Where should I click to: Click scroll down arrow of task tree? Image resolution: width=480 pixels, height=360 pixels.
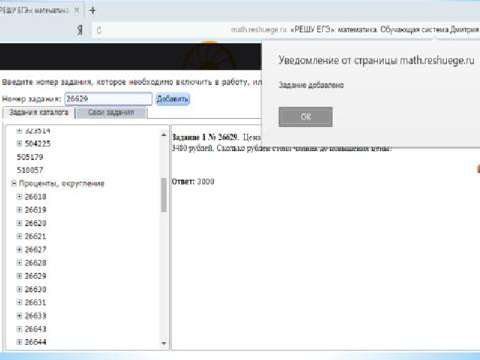pos(164,343)
